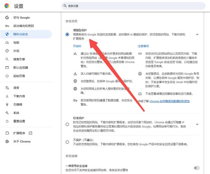The width and height of the screenshot is (210, 174).
Task: Click the 不保护（不建议） title text
Action: pos(83,140)
